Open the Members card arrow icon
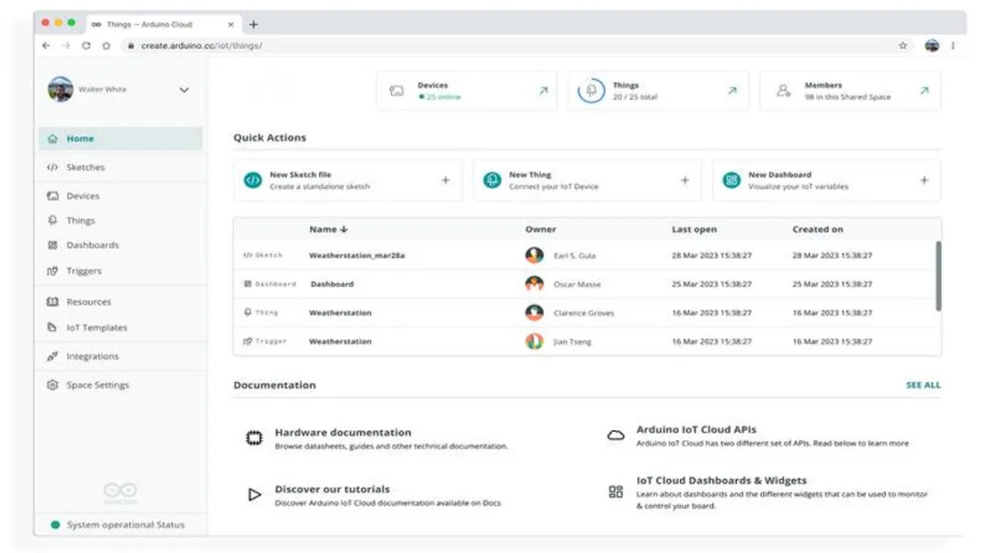Screen dimensions: 982x553 pyautogui.click(x=925, y=91)
